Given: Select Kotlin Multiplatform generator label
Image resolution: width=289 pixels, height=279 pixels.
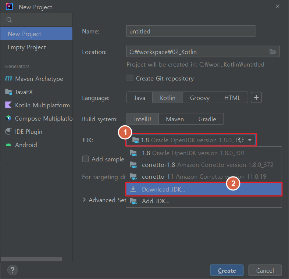Looking at the screenshot, I should coord(42,105).
